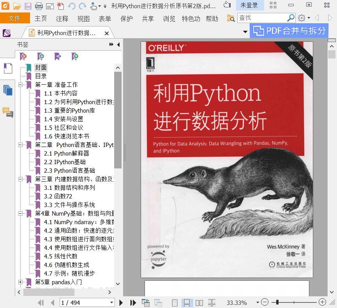Viewport: 337px width, 308px height.
Task: Select facing pages view mode
Action: (x=199, y=303)
